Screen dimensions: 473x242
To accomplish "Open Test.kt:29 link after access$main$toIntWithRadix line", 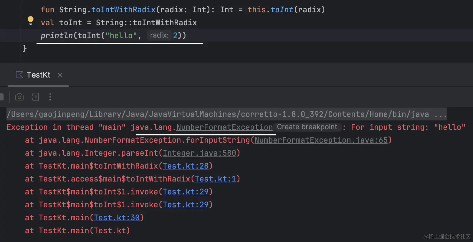I will (186, 192).
